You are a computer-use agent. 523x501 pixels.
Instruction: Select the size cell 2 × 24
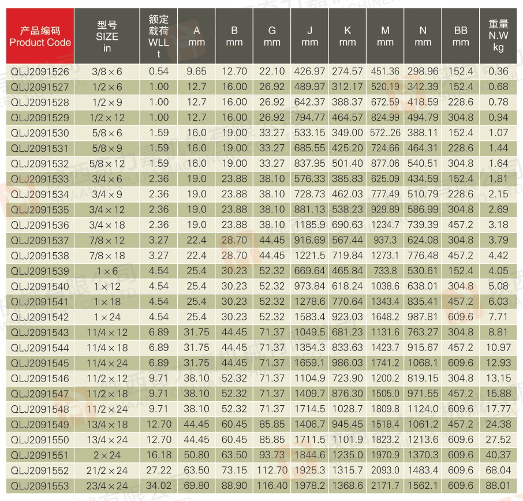(107, 455)
